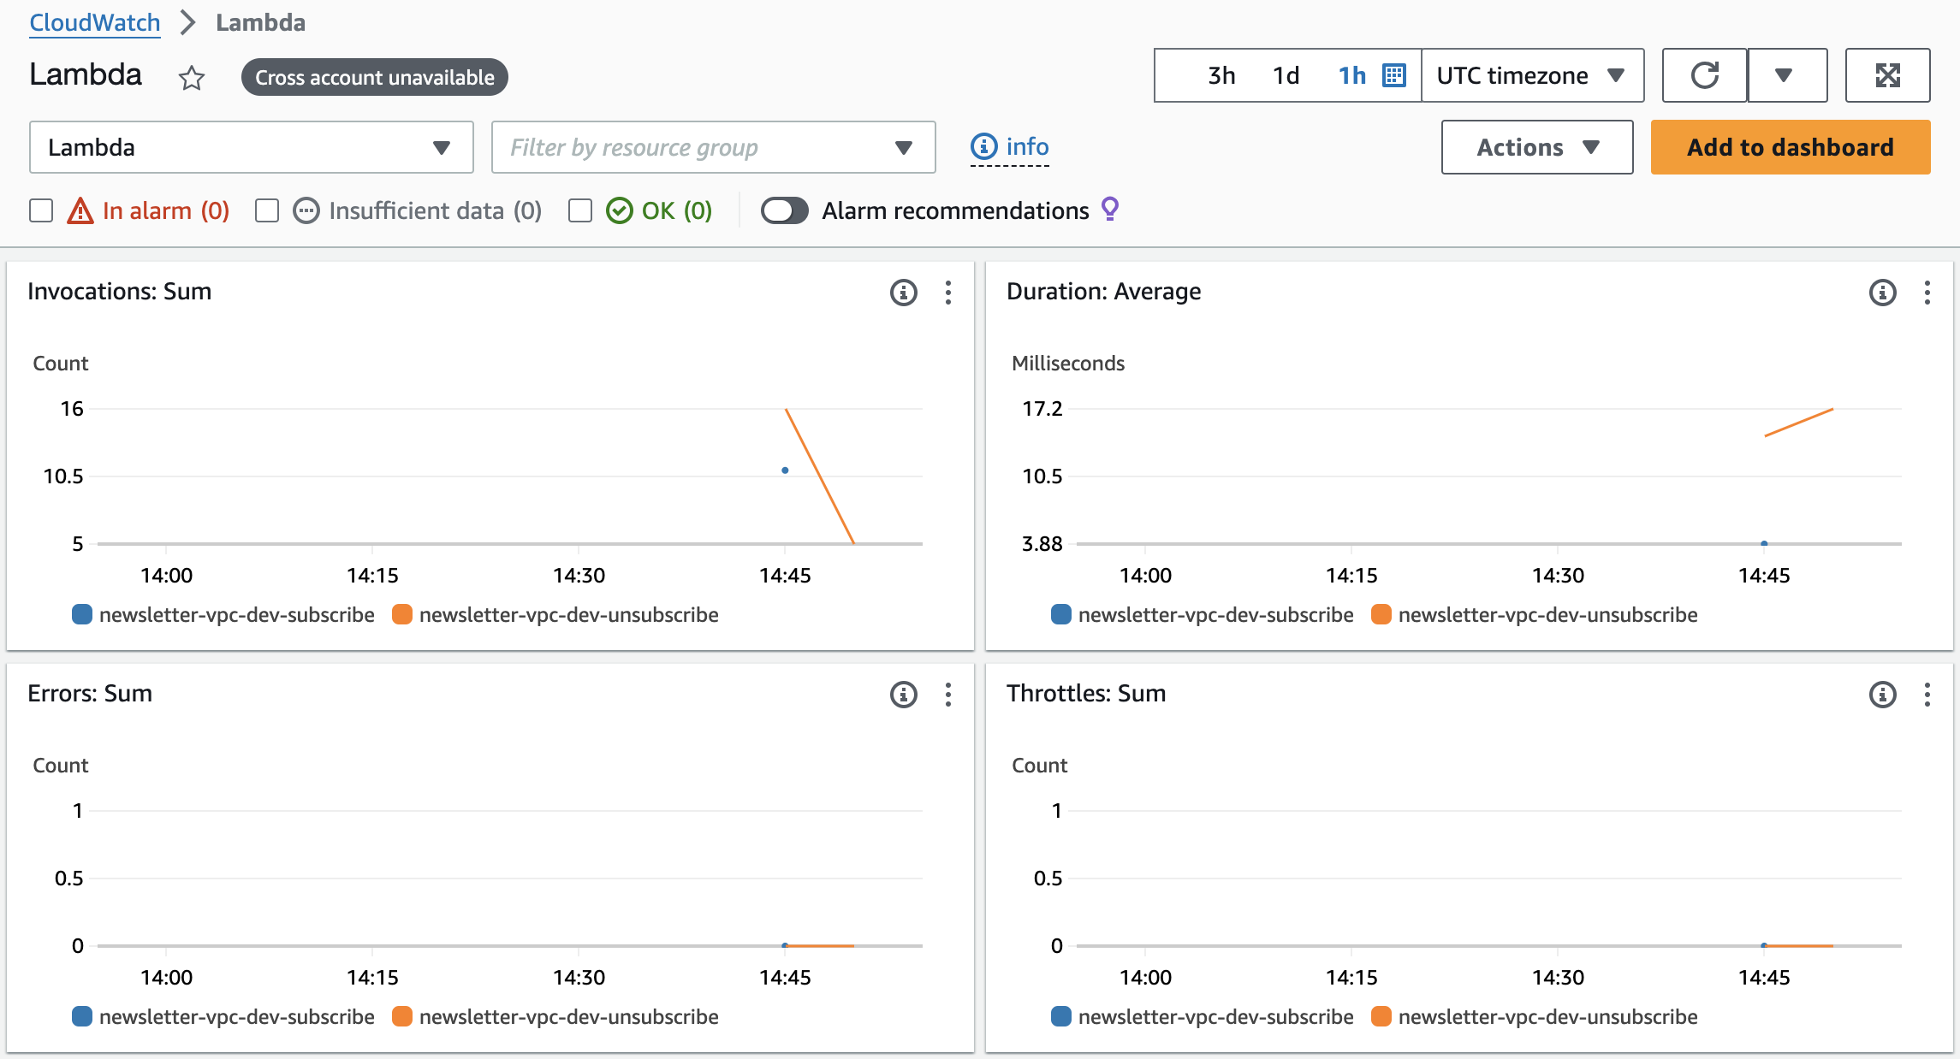The image size is (1960, 1059).
Task: Click the alarm recommendations lightbulb icon
Action: point(1110,209)
